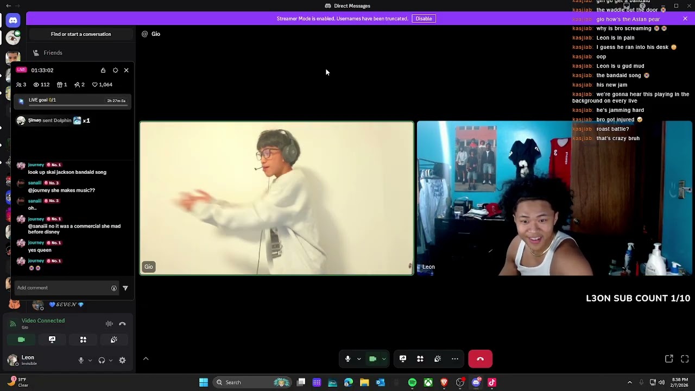
Task: Open soundboard in call control bar
Action: point(438,359)
